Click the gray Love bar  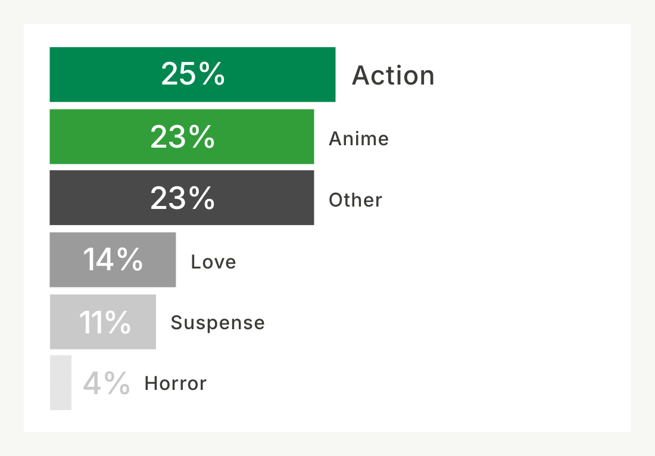[113, 260]
